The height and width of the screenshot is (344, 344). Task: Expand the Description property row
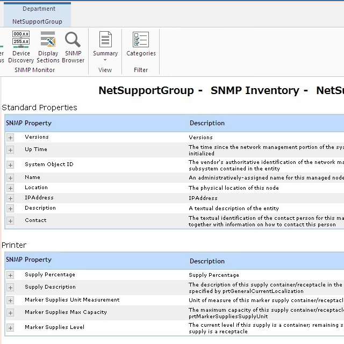coord(10,209)
